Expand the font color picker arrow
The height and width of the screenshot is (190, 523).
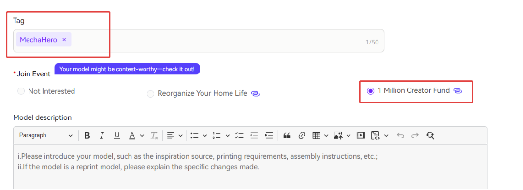tap(142, 136)
